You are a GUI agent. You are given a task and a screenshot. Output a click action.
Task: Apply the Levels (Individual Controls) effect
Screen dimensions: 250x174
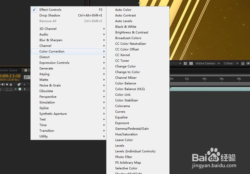[138, 151]
